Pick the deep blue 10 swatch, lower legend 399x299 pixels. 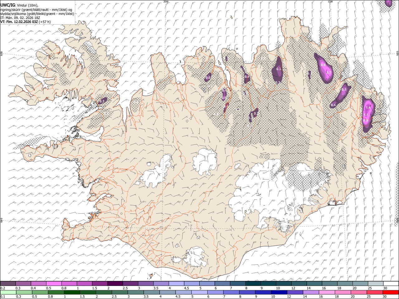click(279, 292)
